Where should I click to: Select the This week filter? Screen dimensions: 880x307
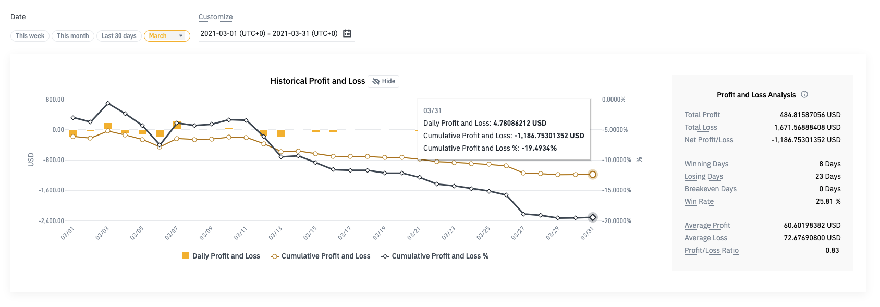click(30, 36)
